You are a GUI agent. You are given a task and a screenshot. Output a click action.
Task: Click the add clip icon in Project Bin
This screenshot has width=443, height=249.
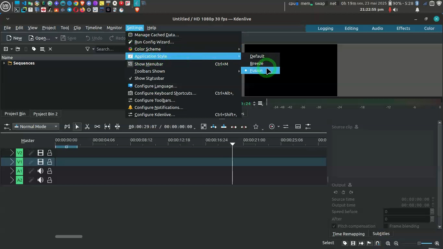coord(6,49)
